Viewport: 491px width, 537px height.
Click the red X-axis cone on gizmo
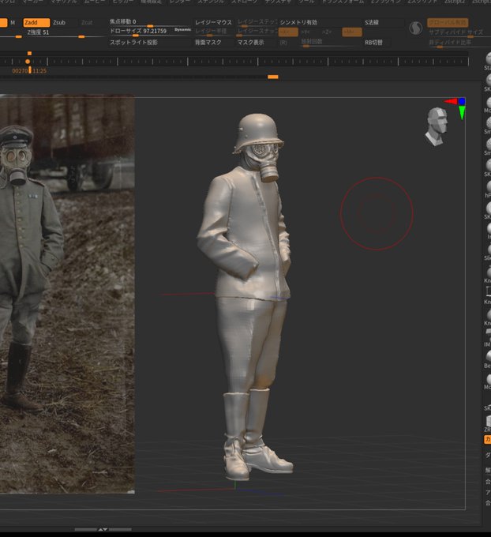(451, 101)
